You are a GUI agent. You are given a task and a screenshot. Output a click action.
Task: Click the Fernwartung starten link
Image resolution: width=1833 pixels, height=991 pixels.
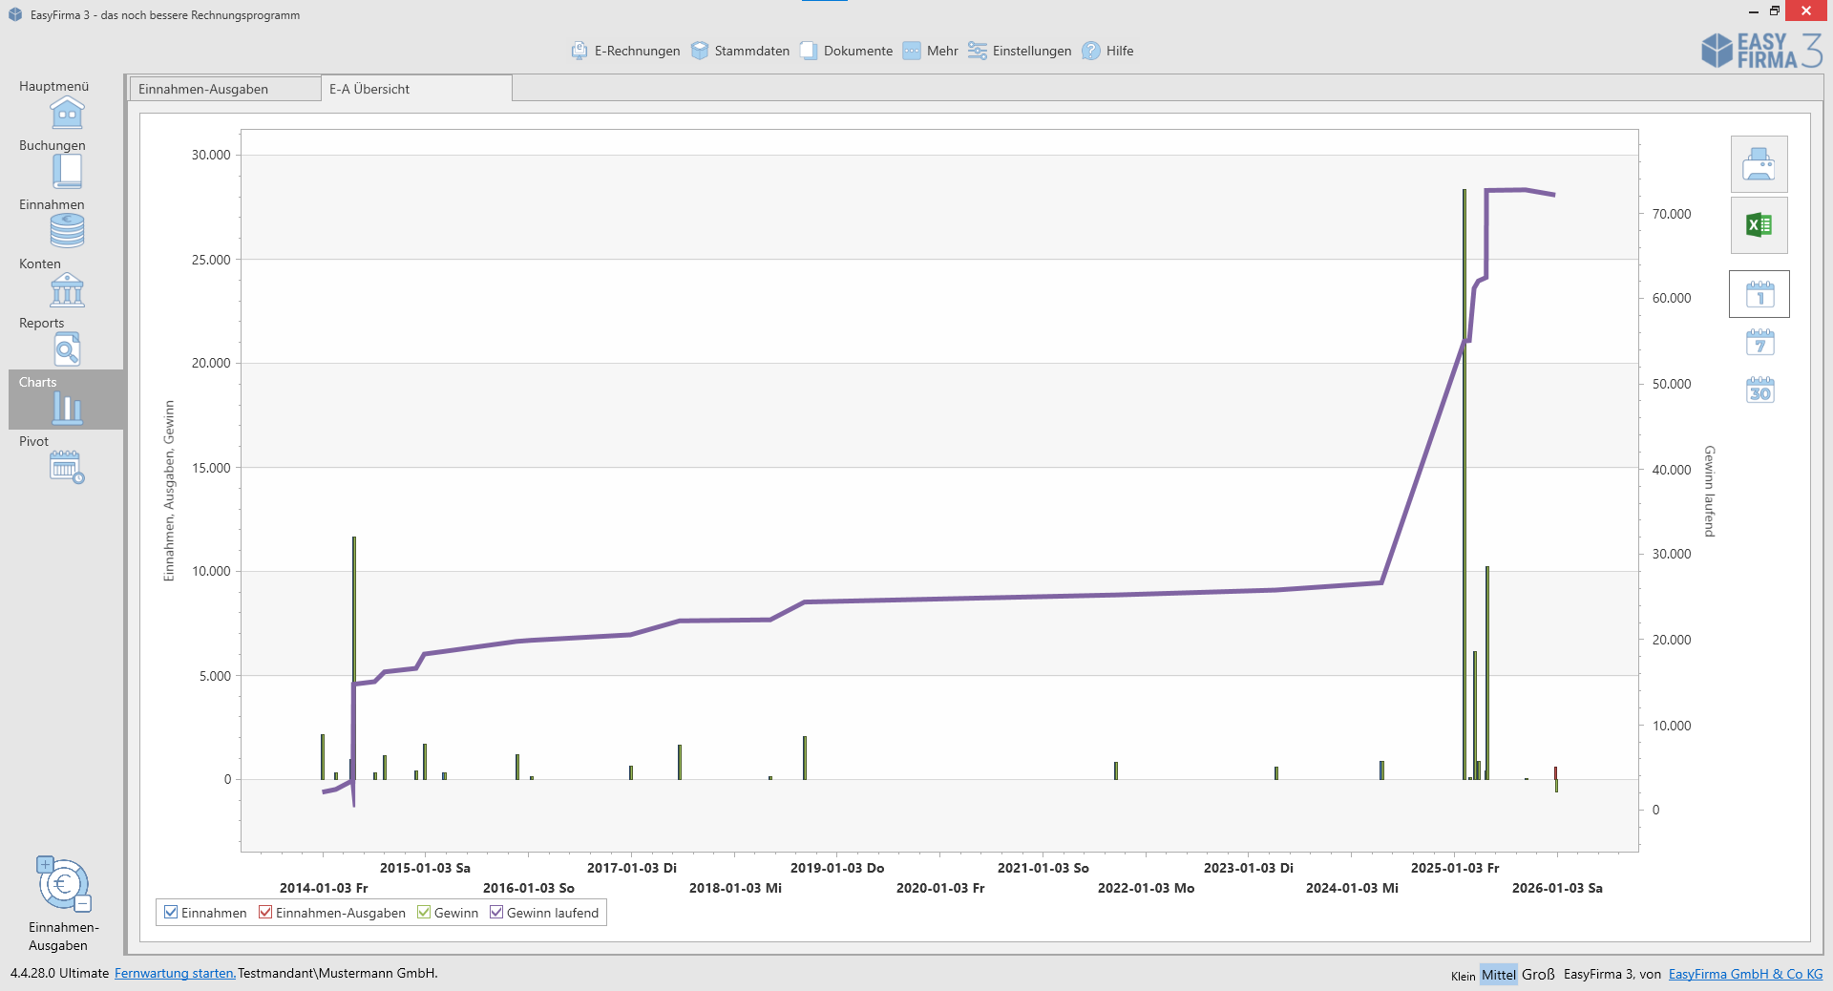(175, 973)
